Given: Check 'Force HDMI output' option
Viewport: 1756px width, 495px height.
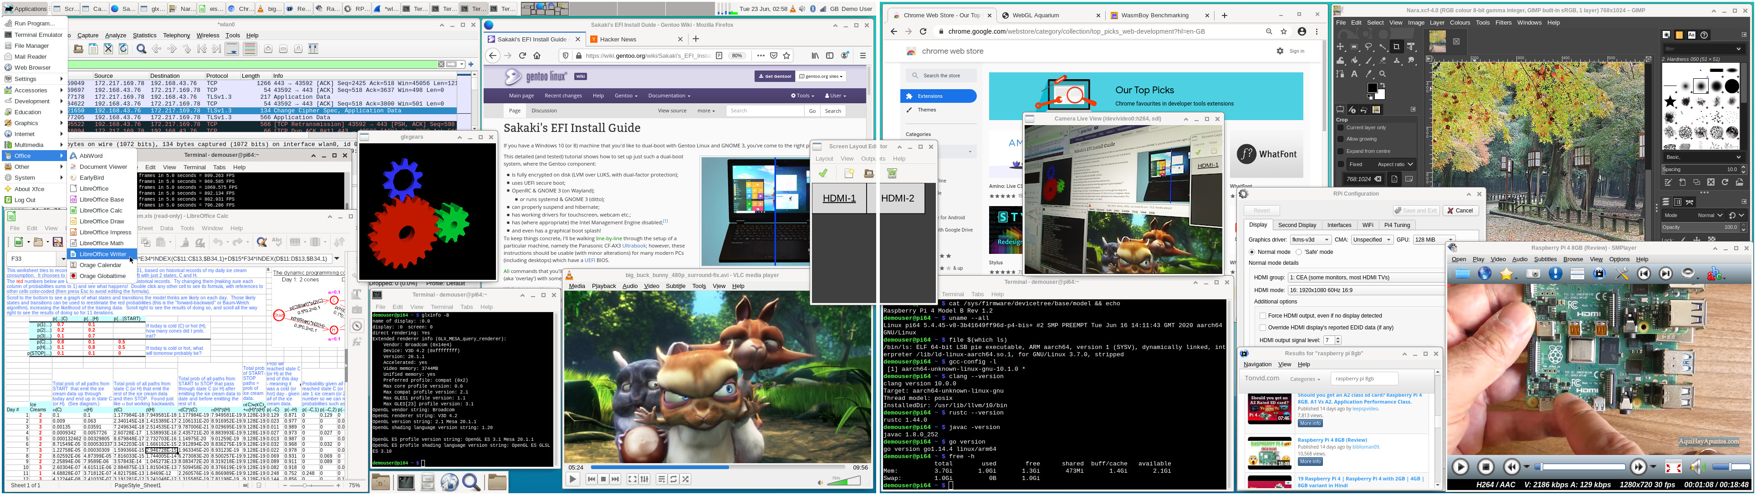Looking at the screenshot, I should (1263, 316).
